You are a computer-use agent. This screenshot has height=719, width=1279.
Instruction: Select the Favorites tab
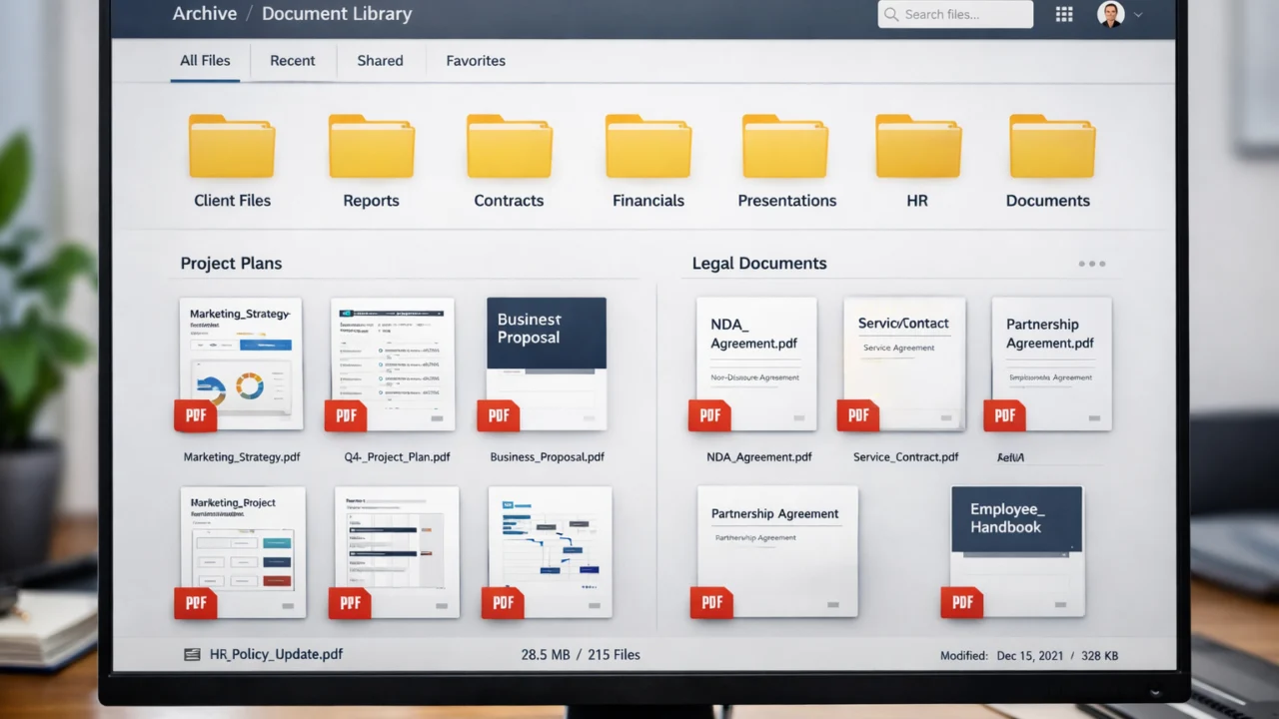tap(475, 61)
